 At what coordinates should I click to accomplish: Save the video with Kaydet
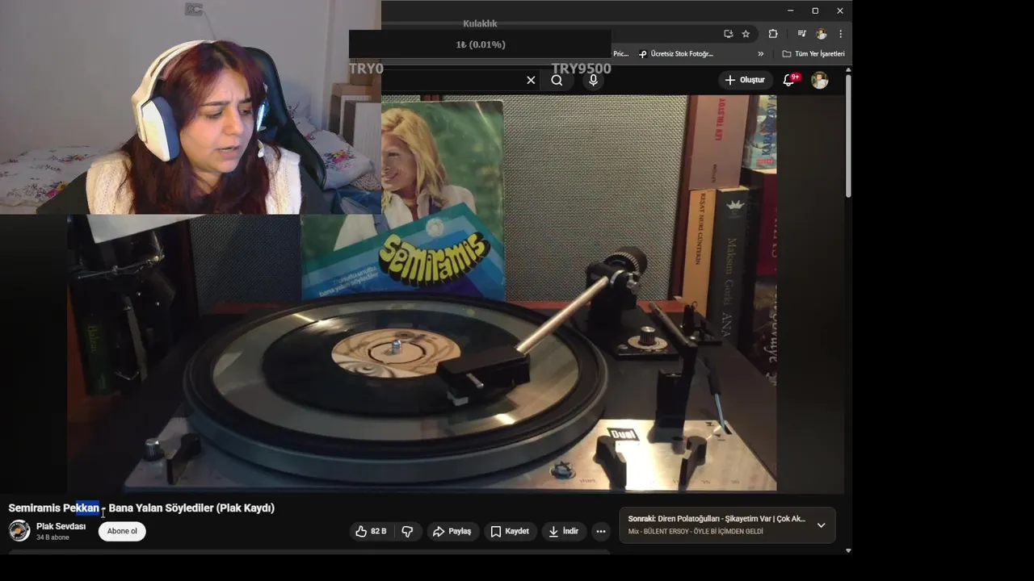[510, 531]
